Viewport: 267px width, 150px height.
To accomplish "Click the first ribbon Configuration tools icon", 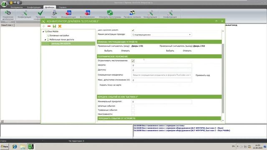I will tap(25, 13).
